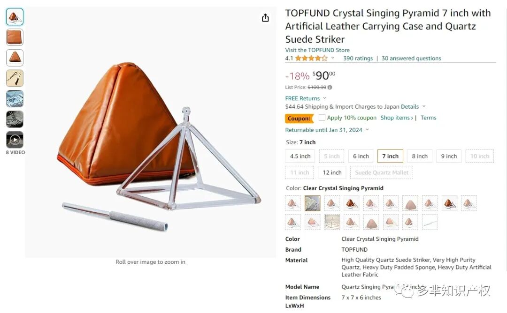
Task: Select the mallet striker thumbnail
Action: (x=15, y=78)
